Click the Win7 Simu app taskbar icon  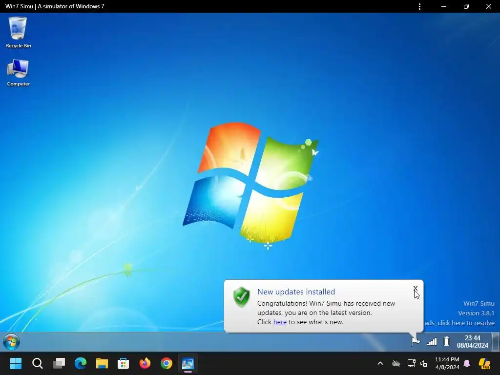188,363
